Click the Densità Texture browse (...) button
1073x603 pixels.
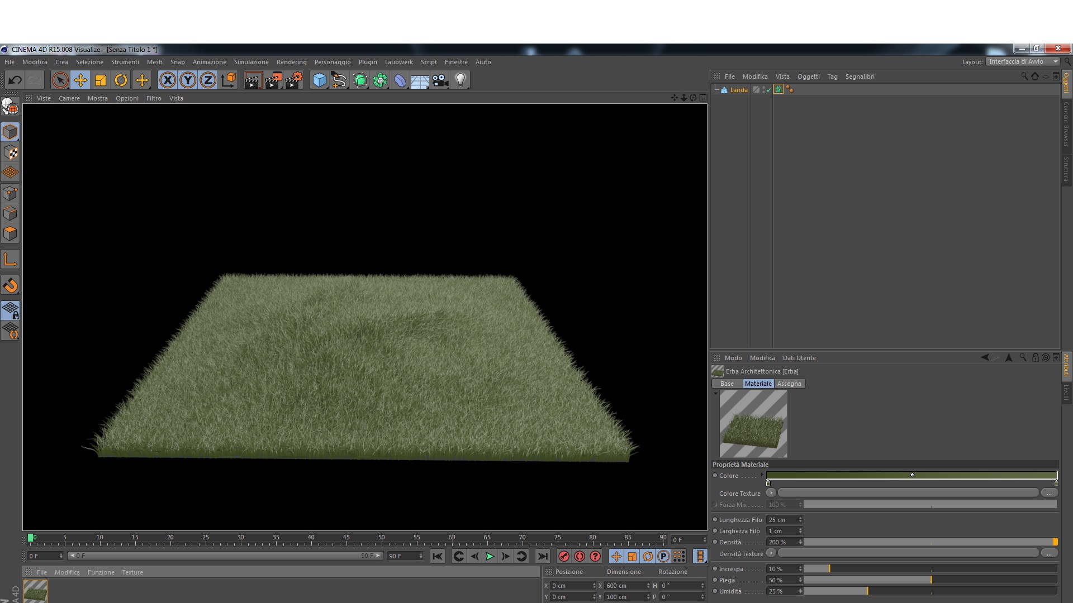pos(1048,553)
